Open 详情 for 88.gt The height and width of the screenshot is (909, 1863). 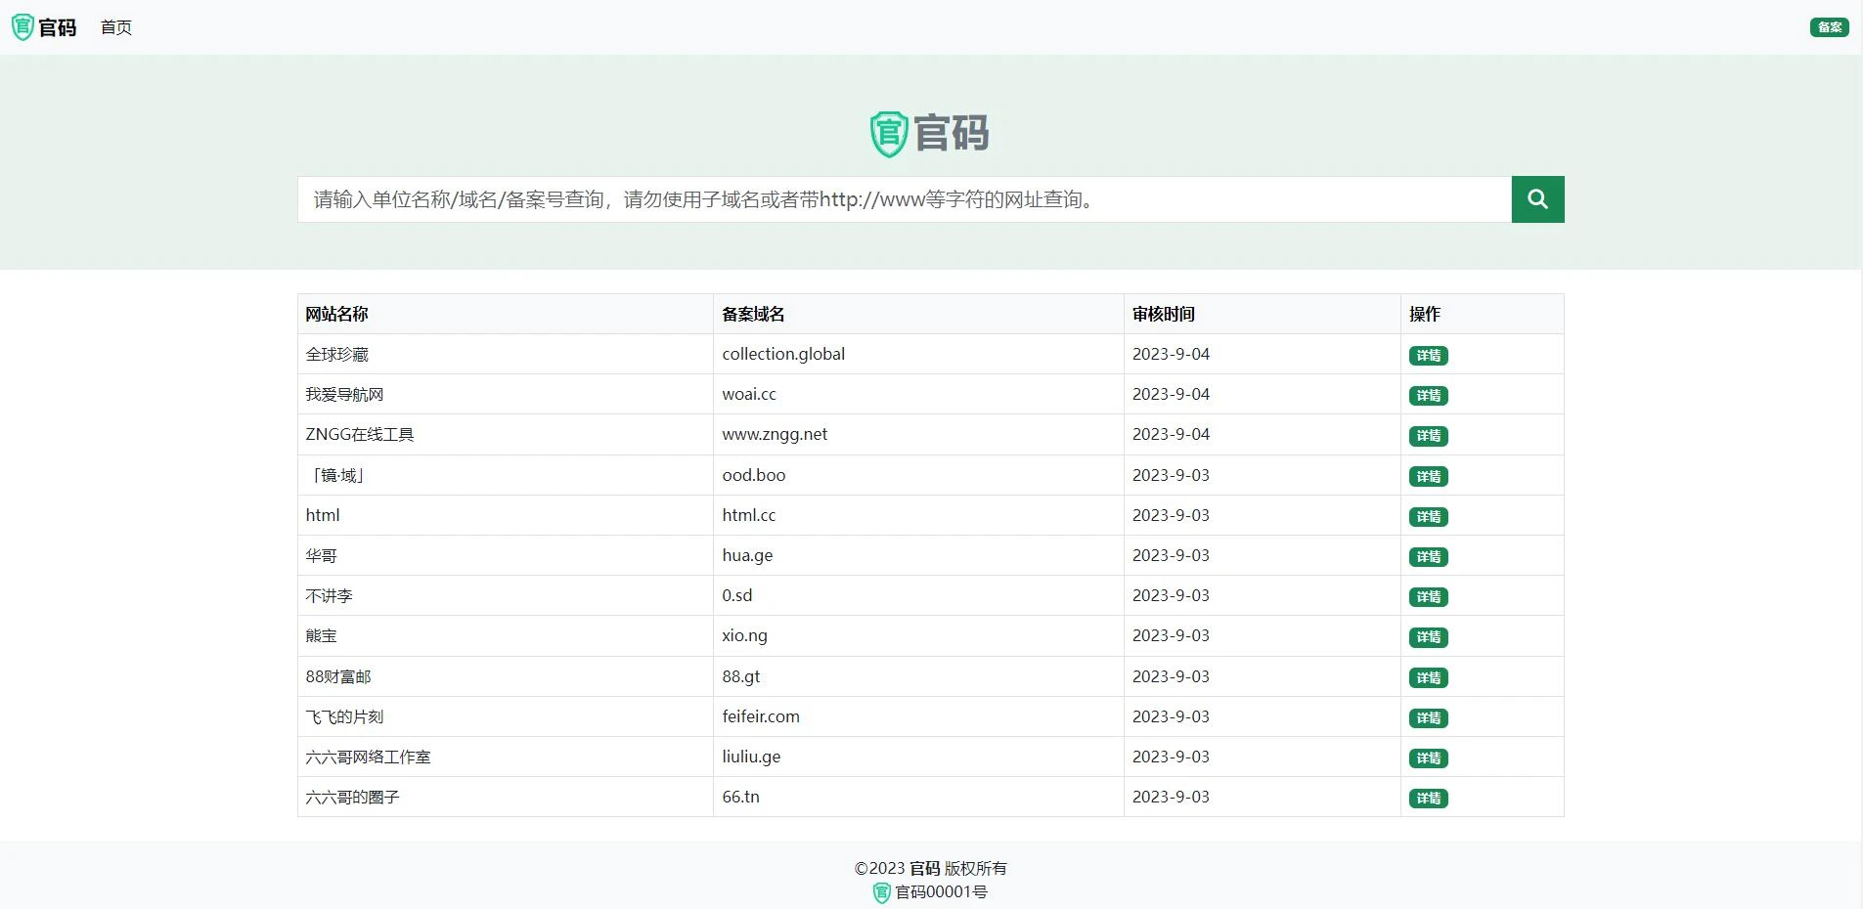tap(1428, 678)
